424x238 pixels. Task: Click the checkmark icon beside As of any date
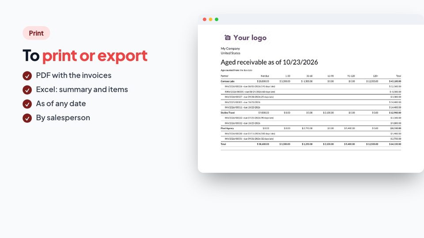click(27, 104)
